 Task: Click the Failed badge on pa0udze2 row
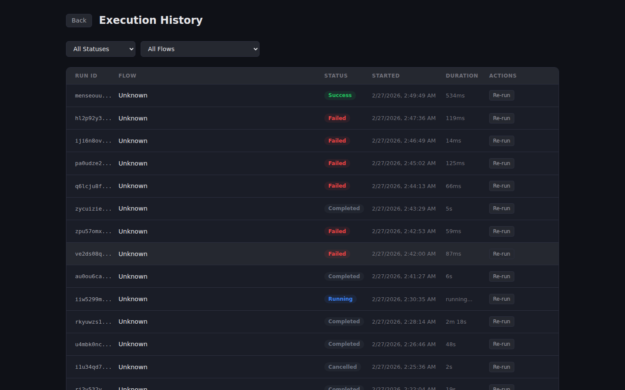pos(337,163)
